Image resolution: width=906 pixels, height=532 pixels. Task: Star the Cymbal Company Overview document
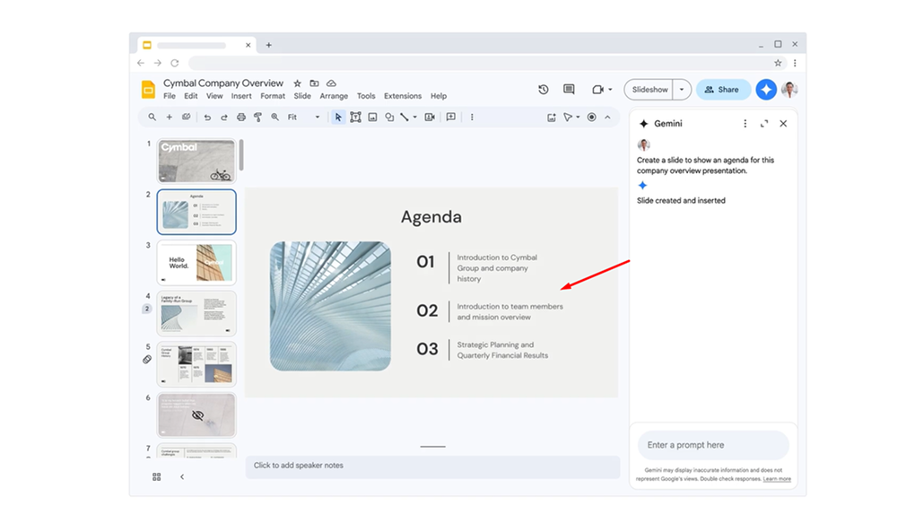[298, 83]
